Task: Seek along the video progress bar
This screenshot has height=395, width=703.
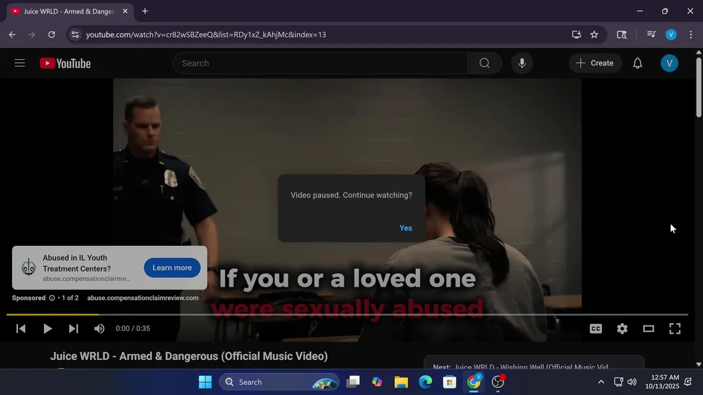Action: (x=347, y=314)
